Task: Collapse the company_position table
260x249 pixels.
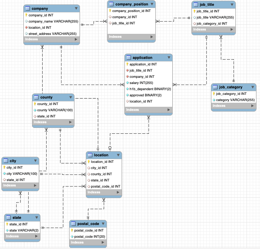Action: click(x=152, y=4)
